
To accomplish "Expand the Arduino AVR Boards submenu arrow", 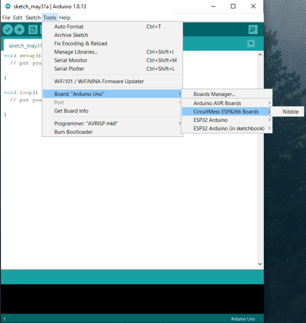I will click(x=269, y=103).
